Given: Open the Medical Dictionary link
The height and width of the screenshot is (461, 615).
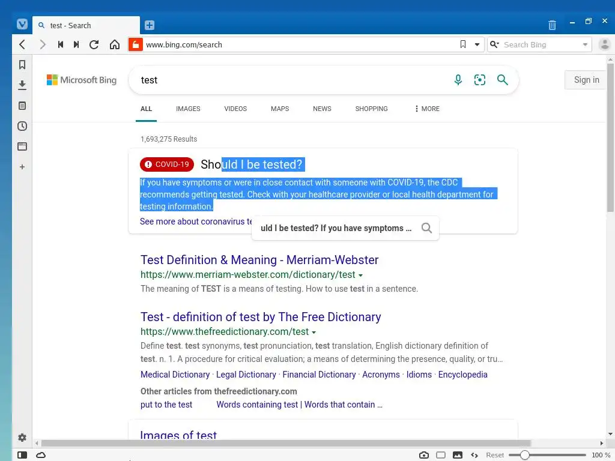Looking at the screenshot, I should pos(175,375).
